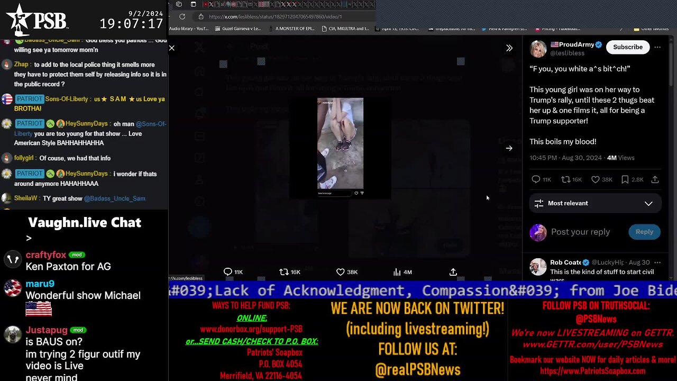Viewport: 677px width, 381px height.
Task: Click the PatriotsSoapbox.com website URL
Action: (592, 371)
